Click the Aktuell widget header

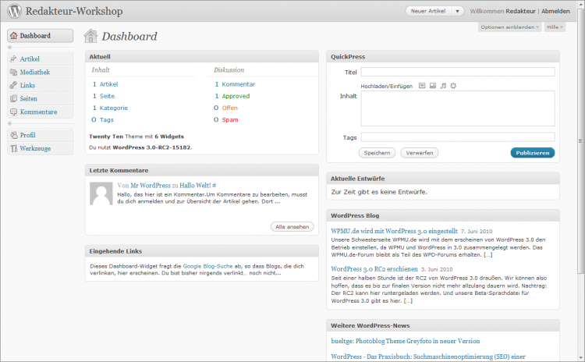click(x=202, y=57)
